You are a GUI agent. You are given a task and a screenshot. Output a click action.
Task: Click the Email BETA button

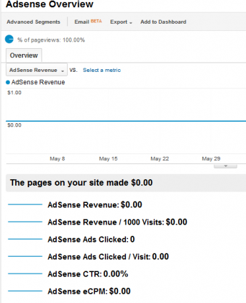tap(88, 22)
